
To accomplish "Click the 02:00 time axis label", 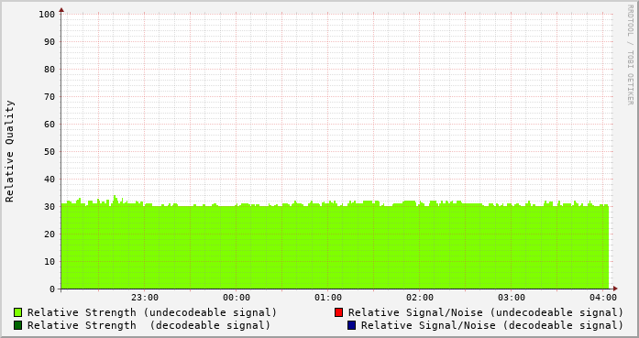I will coord(420,298).
